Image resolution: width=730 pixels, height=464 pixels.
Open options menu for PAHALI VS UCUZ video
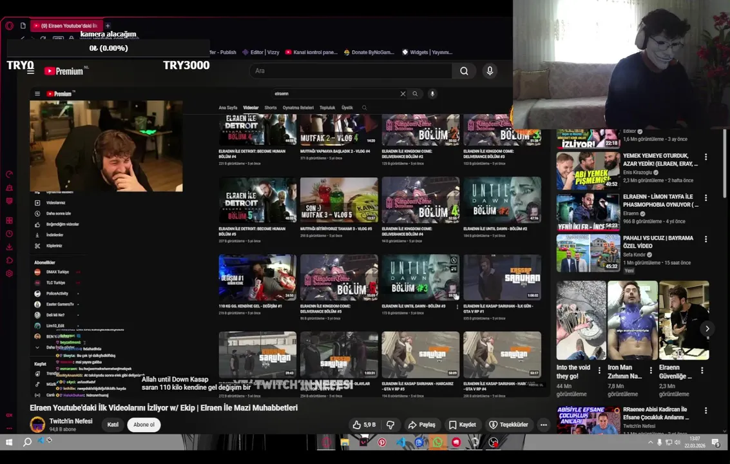[706, 239]
